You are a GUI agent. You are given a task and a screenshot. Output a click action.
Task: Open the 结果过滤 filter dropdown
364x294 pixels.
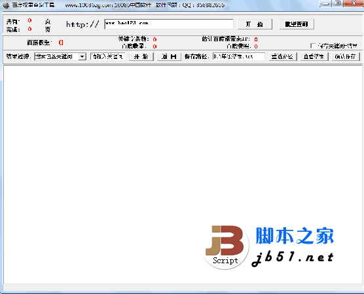tap(82, 56)
